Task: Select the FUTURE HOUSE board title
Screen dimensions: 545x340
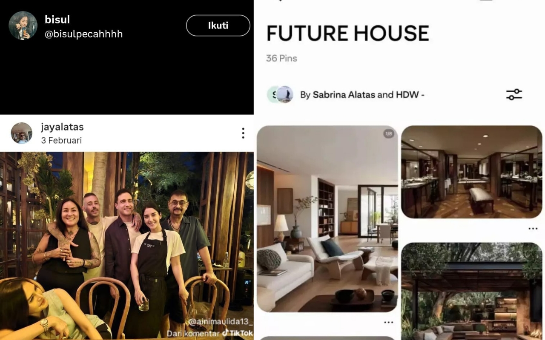Action: pyautogui.click(x=347, y=34)
